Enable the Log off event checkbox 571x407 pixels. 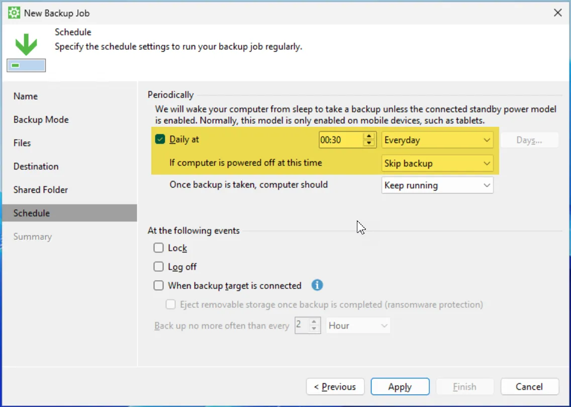(159, 267)
